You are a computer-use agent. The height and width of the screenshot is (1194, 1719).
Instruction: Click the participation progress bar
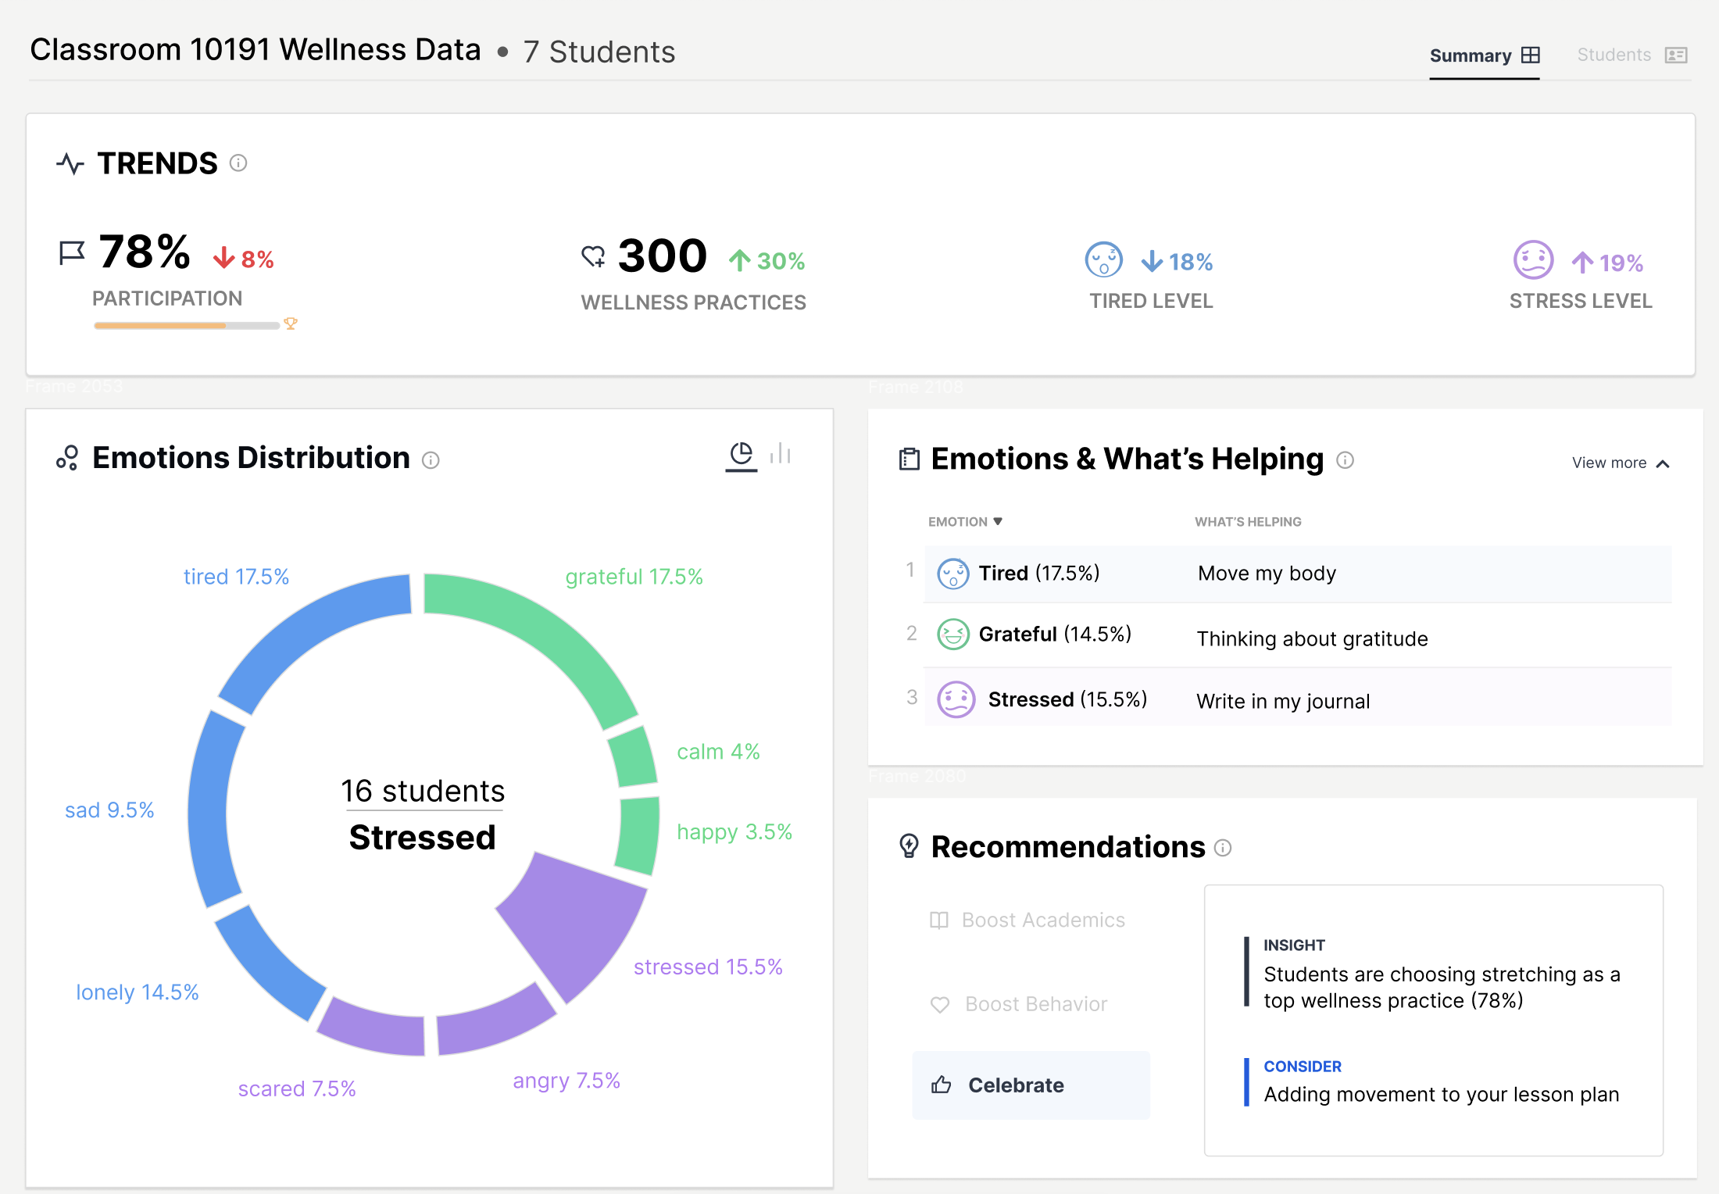coord(186,325)
